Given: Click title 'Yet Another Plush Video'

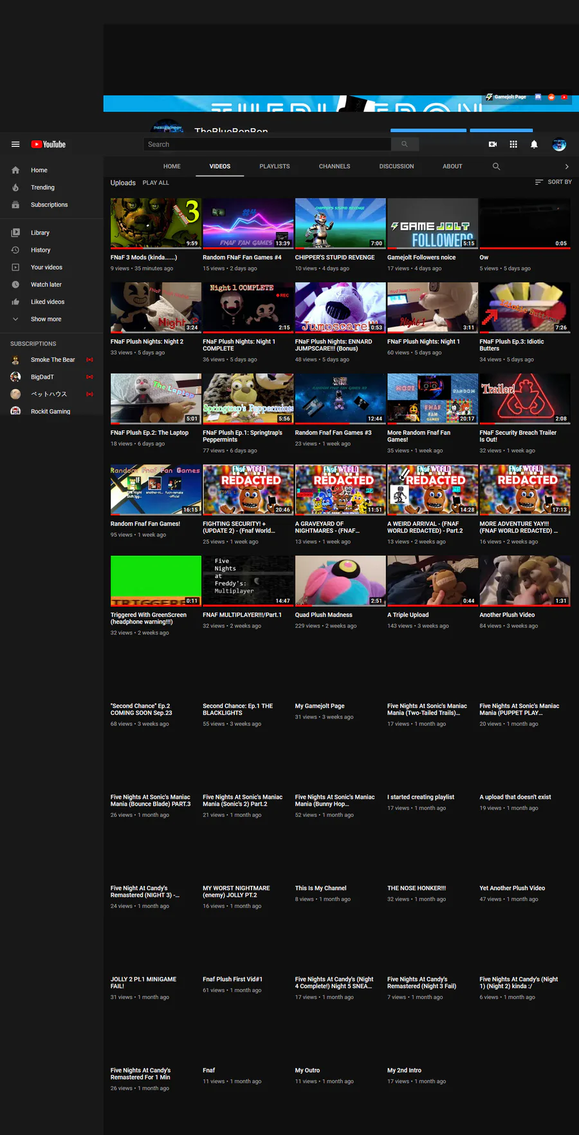Looking at the screenshot, I should click(x=512, y=888).
